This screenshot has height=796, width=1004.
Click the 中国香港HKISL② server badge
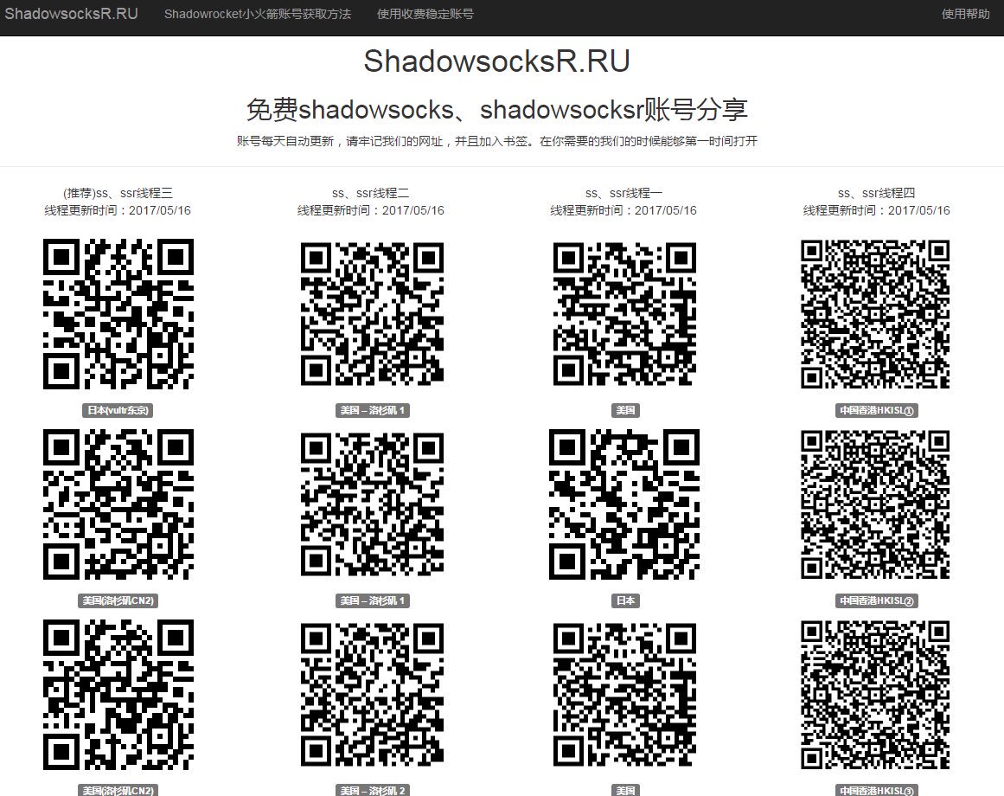(877, 600)
